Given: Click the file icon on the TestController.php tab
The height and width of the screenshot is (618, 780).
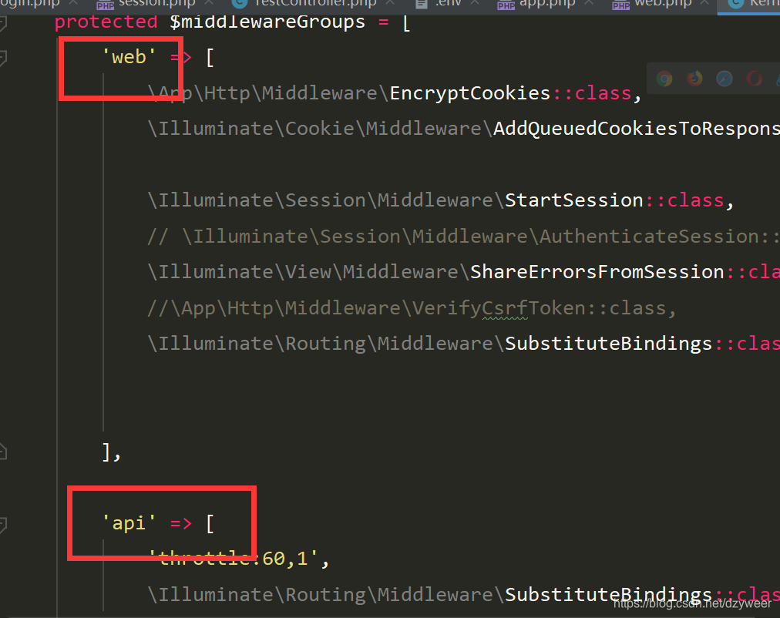Looking at the screenshot, I should tap(237, 4).
